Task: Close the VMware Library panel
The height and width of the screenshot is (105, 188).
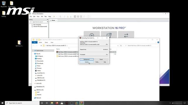Action: click(47, 20)
